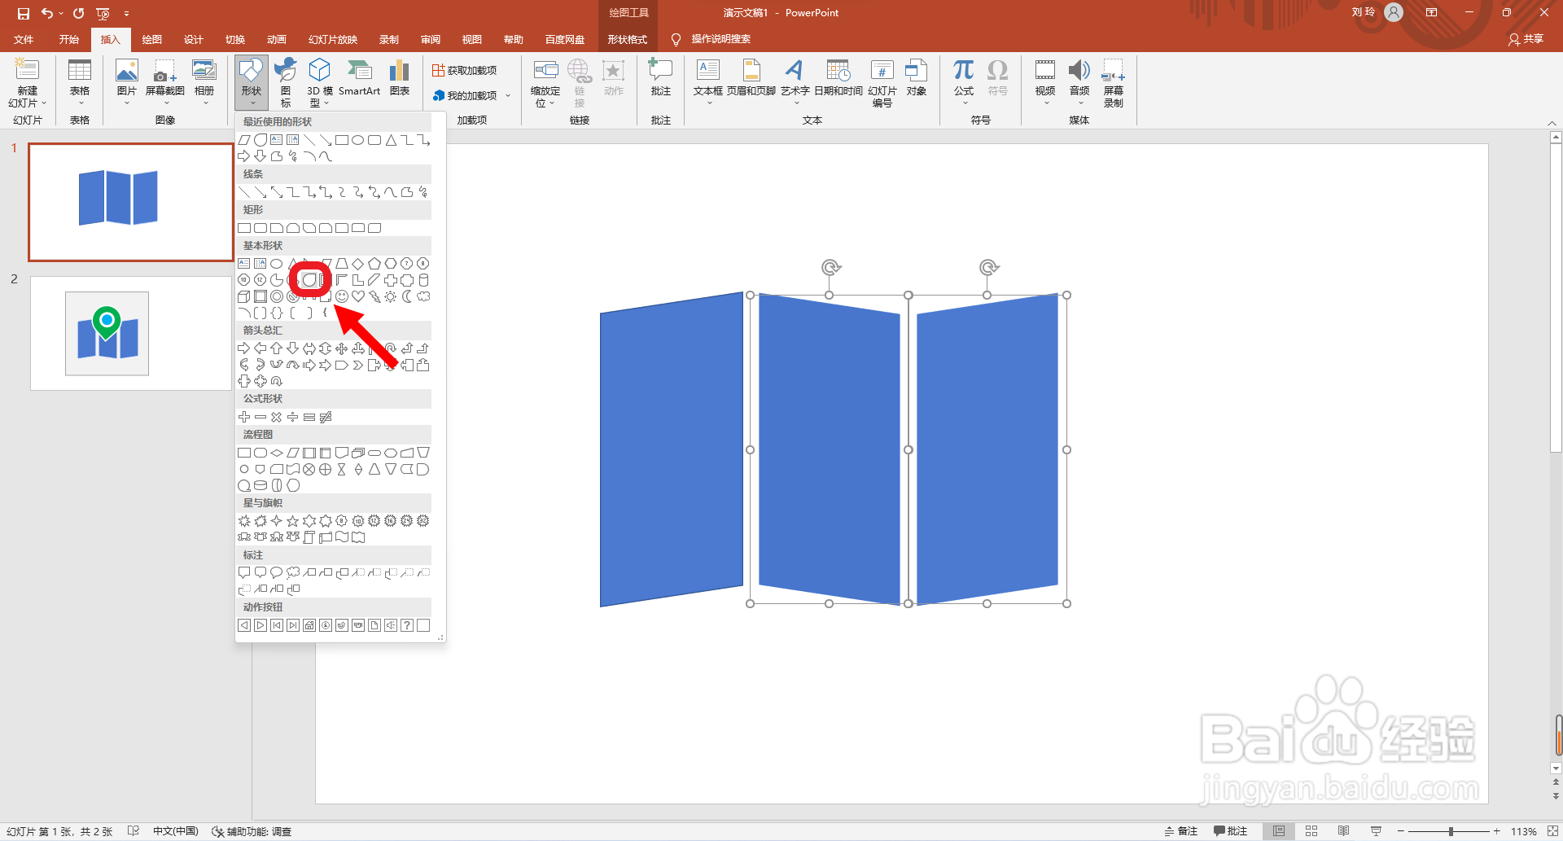Click the Undo icon
Screen dimensions: 1563x841
(47, 13)
